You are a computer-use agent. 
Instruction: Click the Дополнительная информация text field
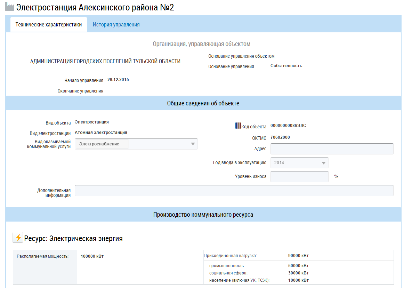[234, 191]
